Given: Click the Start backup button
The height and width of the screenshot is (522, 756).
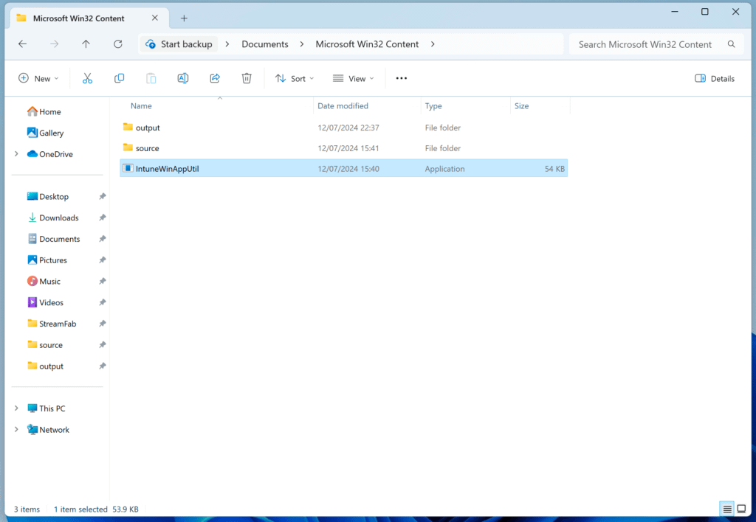Looking at the screenshot, I should 179,44.
